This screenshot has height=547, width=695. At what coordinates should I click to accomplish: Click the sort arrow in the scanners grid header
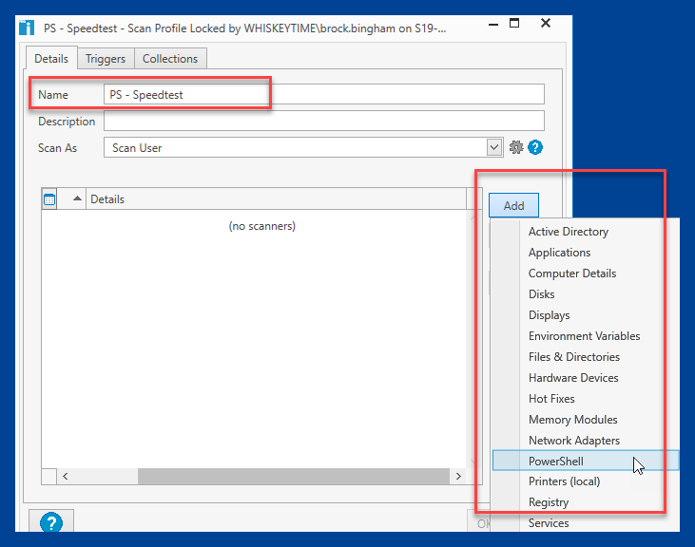click(77, 198)
